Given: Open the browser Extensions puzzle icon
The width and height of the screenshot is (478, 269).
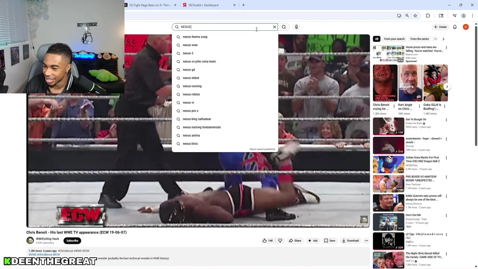Looking at the screenshot, I should tap(428, 16).
